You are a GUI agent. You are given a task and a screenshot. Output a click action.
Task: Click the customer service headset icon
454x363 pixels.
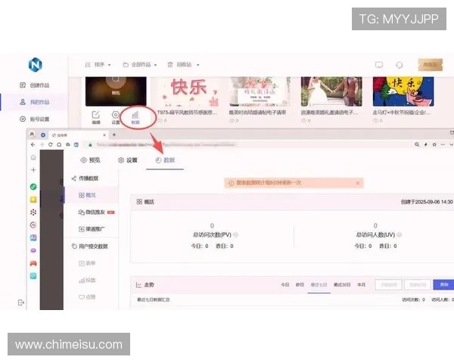click(x=400, y=65)
